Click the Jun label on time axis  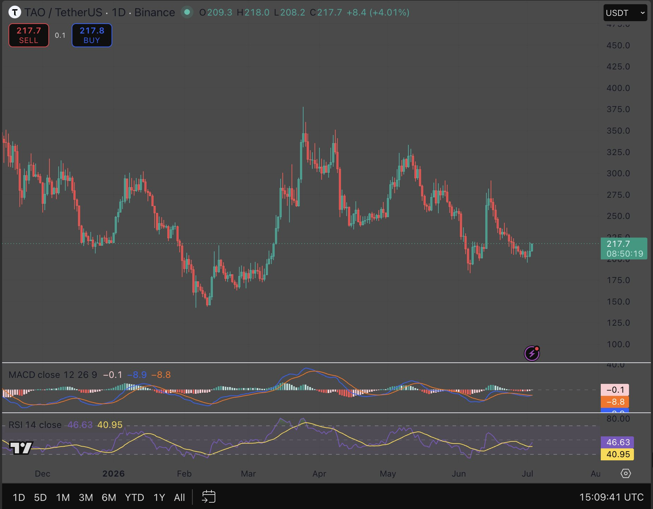[x=459, y=473]
